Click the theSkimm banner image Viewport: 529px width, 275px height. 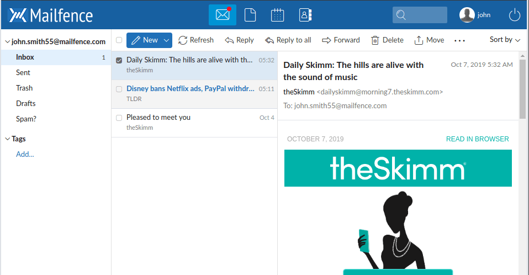point(398,168)
